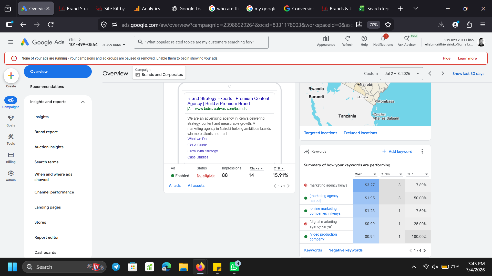Image resolution: width=492 pixels, height=276 pixels.
Task: Click Add keyword button
Action: 397,151
